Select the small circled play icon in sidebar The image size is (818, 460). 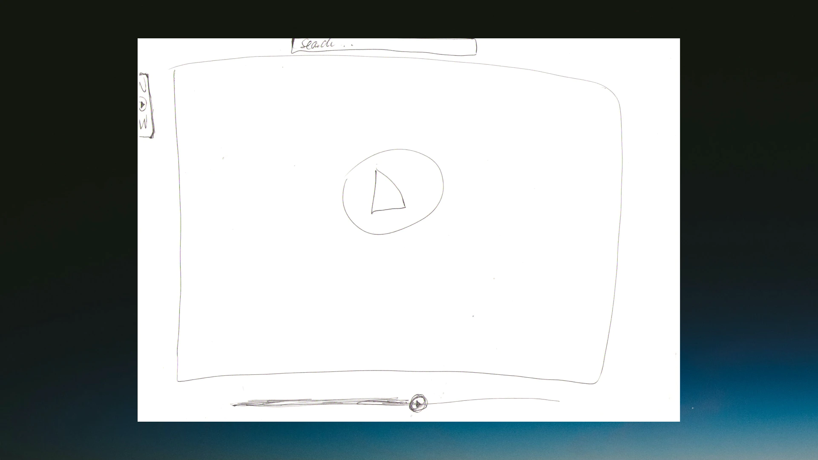pyautogui.click(x=143, y=104)
